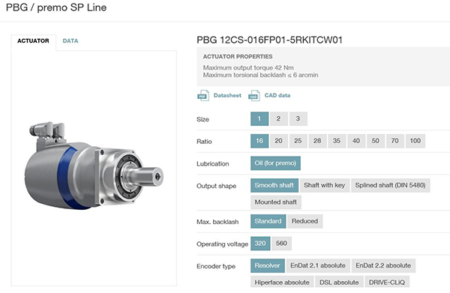The width and height of the screenshot is (450, 293).
Task: Select ratio 25
Action: [298, 141]
